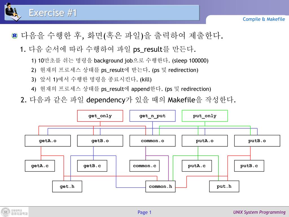This screenshot has width=289, height=217.
Task: Select the 'Exercise #1' title
Action: tap(52, 13)
